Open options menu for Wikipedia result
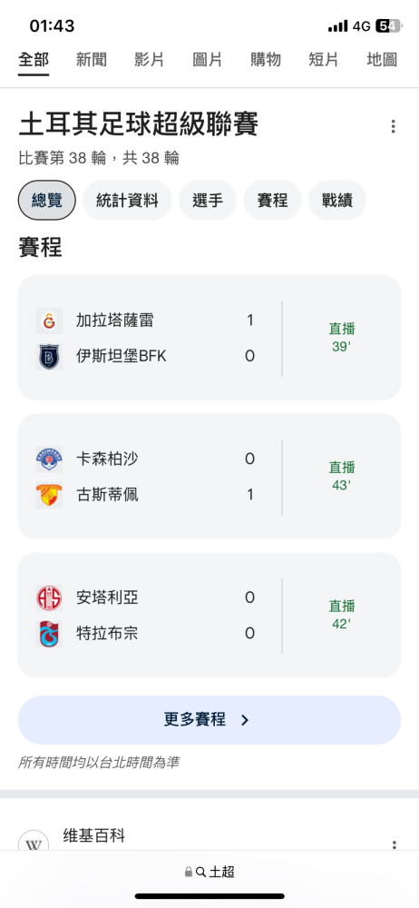This screenshot has height=908, width=419. (x=395, y=844)
